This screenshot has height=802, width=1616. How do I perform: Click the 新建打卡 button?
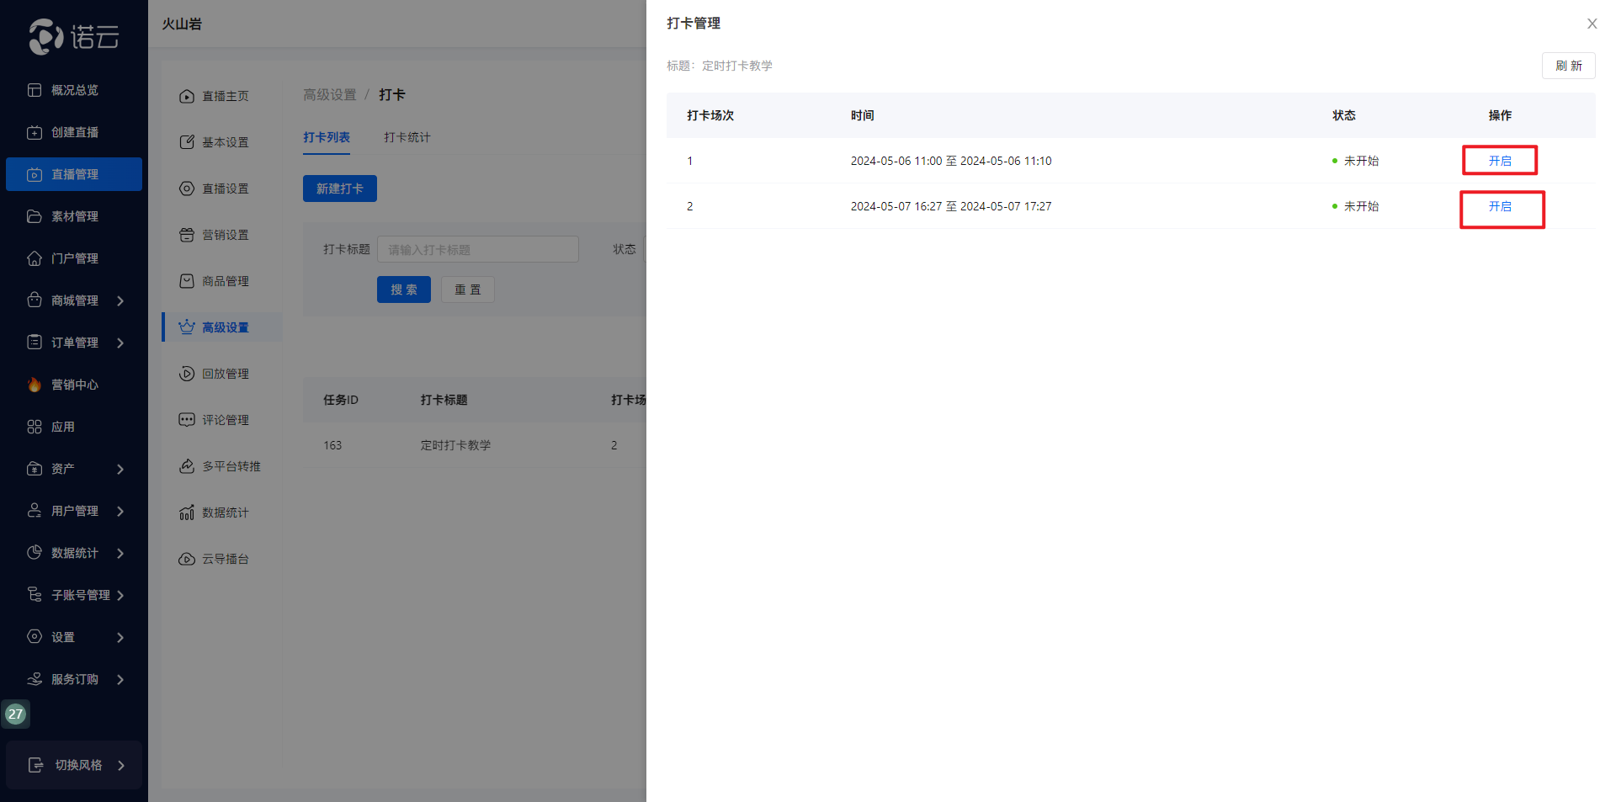339,189
